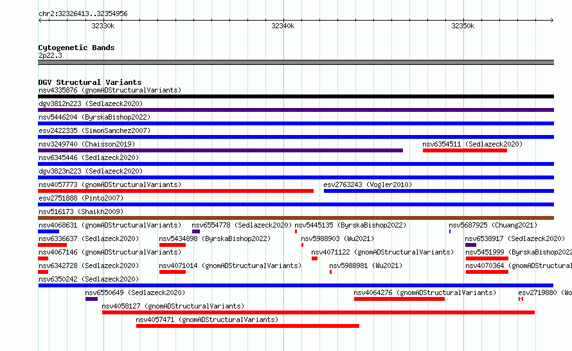The image size is (572, 351).
Task: Click the blue esv2751888 variant bar
Action: point(296,204)
